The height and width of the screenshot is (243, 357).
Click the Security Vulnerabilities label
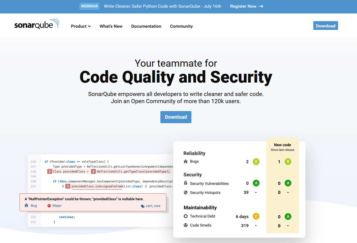pos(209,183)
